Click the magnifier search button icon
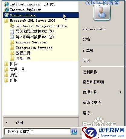The width and height of the screenshot is (126, 139). pyautogui.click(x=74, y=131)
